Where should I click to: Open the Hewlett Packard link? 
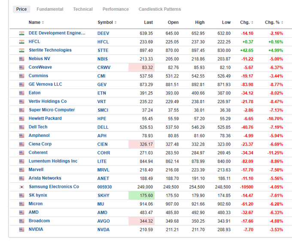[x=45, y=118]
